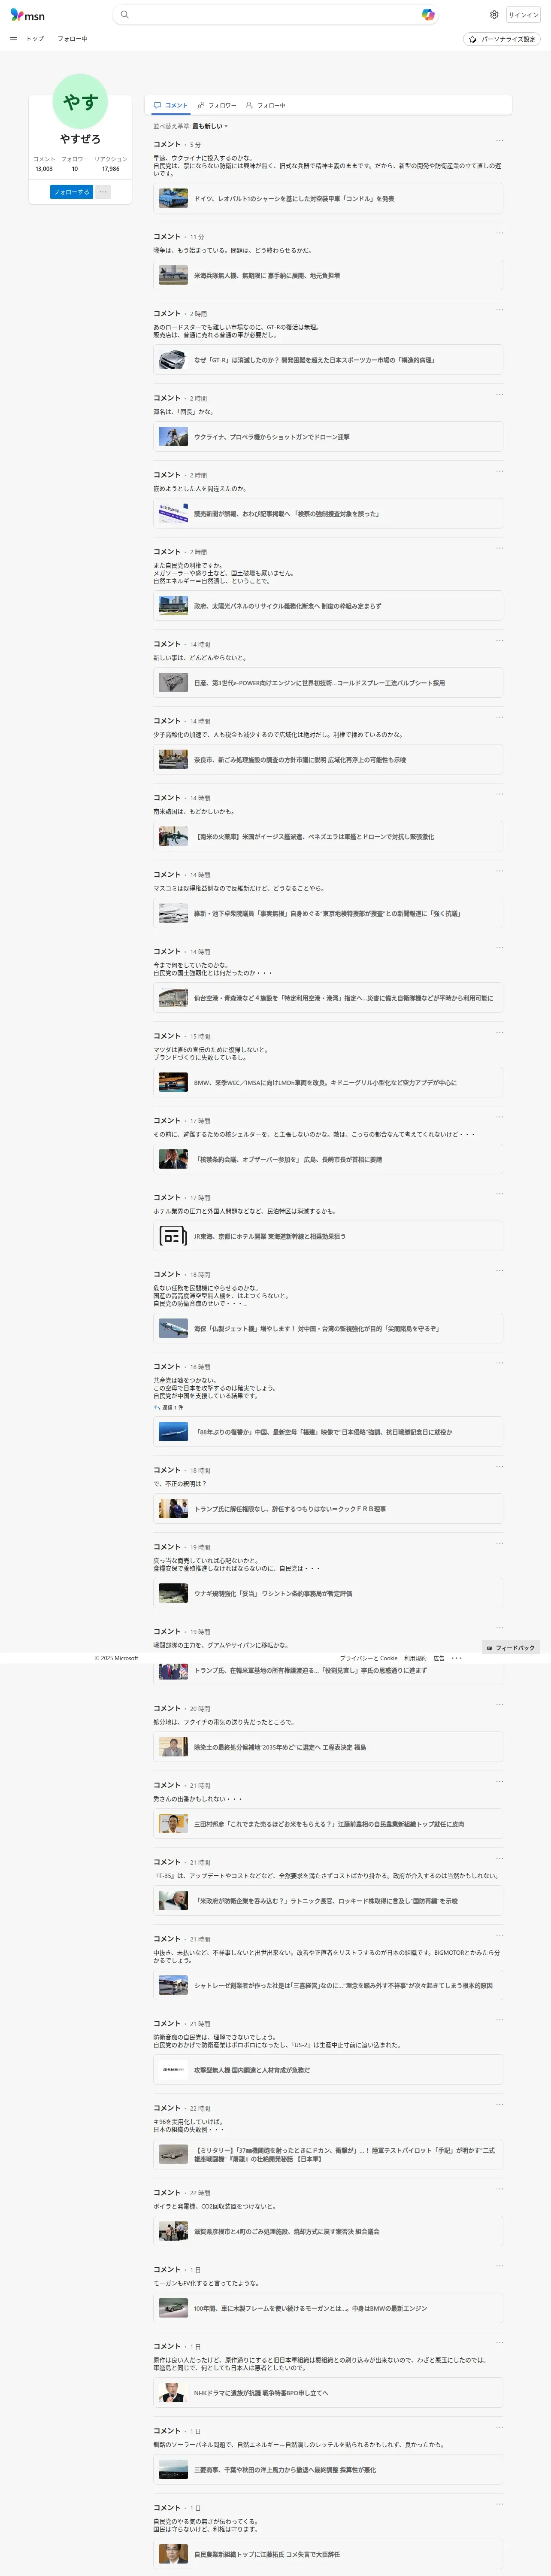Viewport: 551px width, 2576px height.
Task: Open more options on で、不正の釈明は? comment
Action: (x=499, y=1467)
